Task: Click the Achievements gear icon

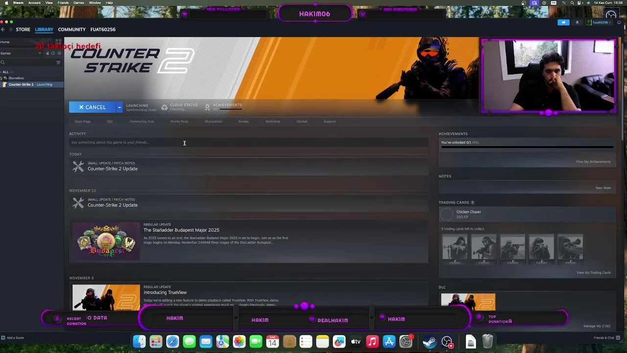Action: click(x=207, y=107)
